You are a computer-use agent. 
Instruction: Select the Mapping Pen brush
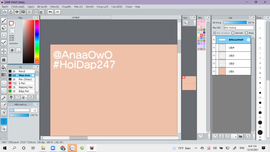pos(22,87)
